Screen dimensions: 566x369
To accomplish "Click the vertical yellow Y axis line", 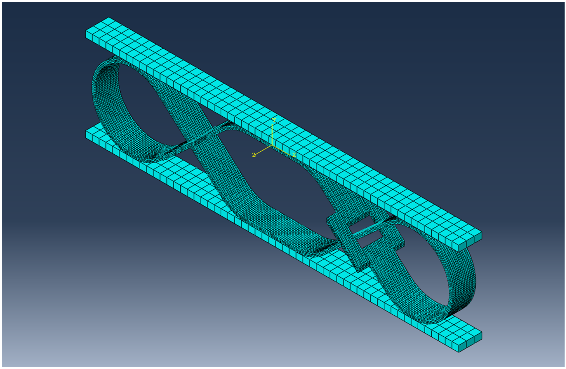I will tap(272, 134).
